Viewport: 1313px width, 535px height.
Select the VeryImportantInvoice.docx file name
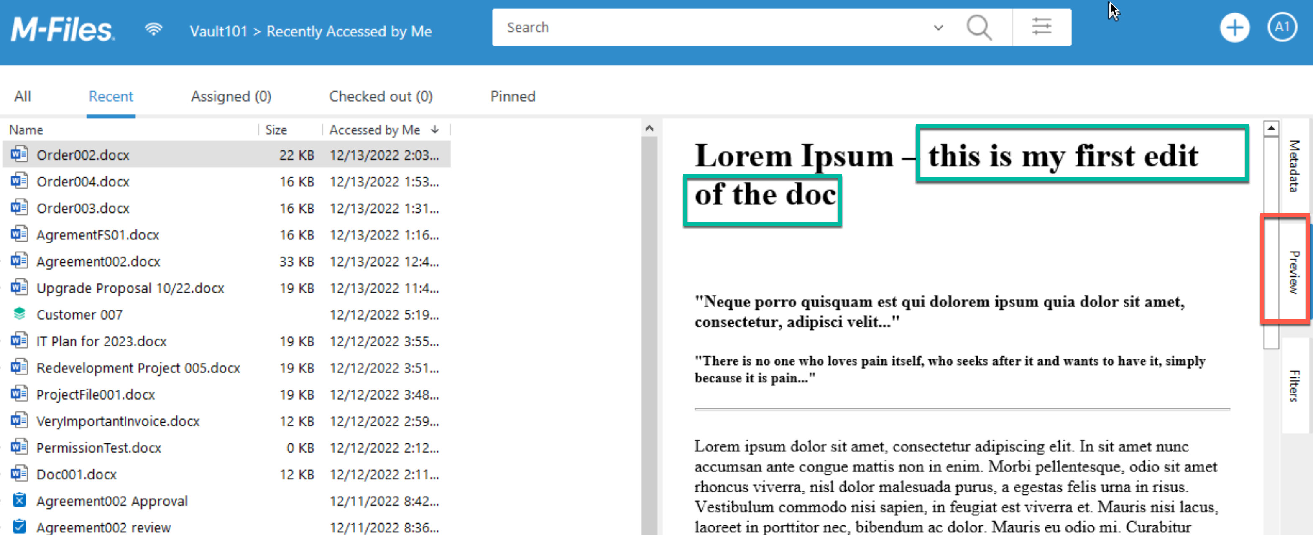tap(118, 421)
